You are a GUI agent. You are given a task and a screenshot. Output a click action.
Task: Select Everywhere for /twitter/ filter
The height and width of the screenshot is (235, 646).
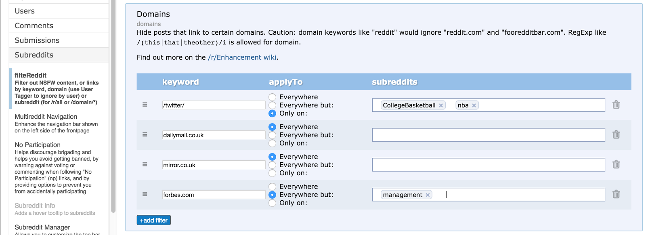coord(273,97)
